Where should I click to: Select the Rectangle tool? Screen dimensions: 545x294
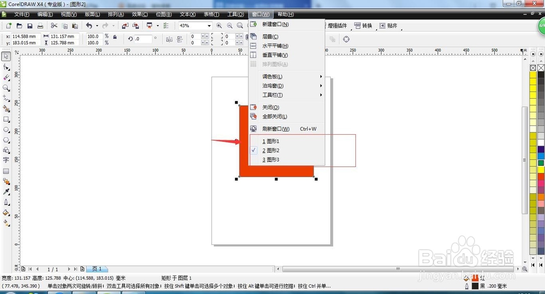(6, 119)
